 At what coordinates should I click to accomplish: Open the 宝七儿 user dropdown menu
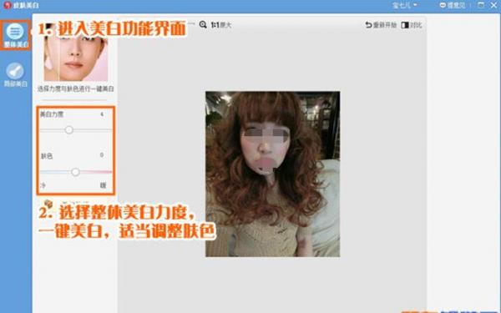click(405, 5)
